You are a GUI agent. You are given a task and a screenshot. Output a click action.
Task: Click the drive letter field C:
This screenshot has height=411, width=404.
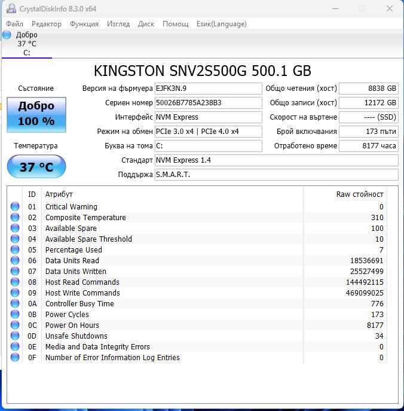coord(209,146)
